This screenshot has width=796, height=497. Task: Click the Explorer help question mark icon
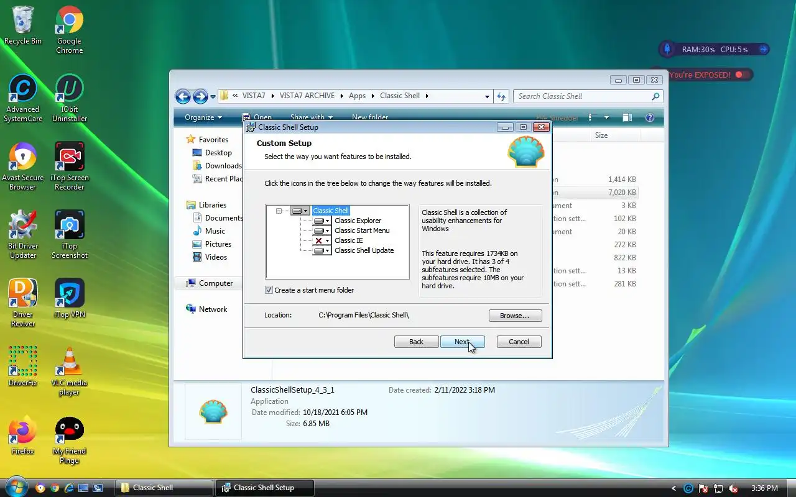point(650,117)
